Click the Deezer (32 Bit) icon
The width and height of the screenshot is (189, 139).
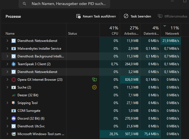14,95
